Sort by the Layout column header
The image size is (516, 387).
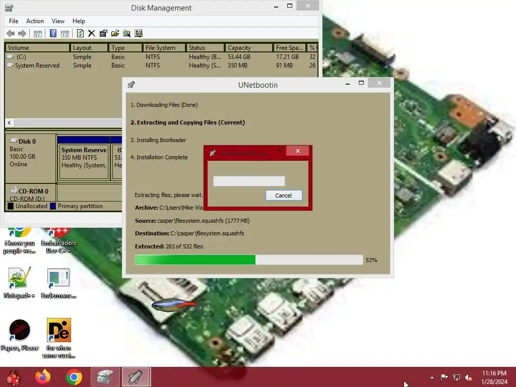click(x=89, y=48)
